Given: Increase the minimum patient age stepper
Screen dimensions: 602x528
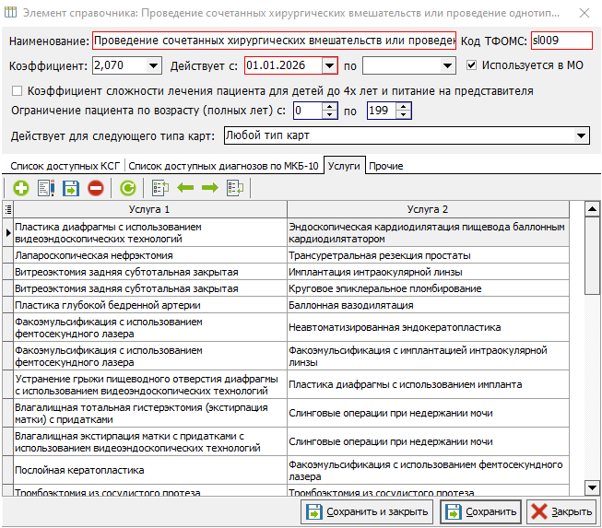Looking at the screenshot, I should (x=329, y=106).
